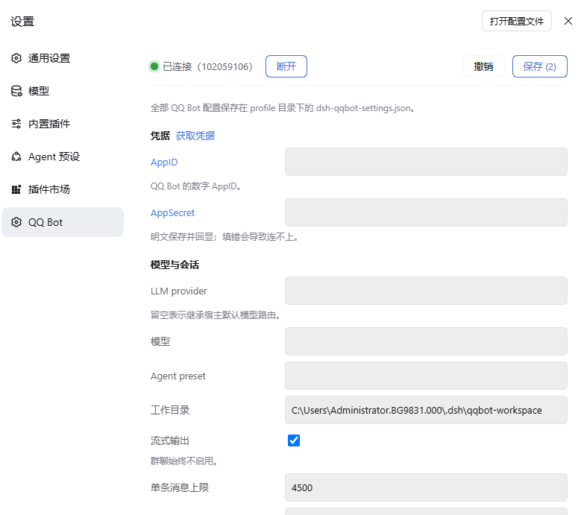Open 模型 settings section
Image resolution: width=581 pixels, height=515 pixels.
tap(63, 91)
